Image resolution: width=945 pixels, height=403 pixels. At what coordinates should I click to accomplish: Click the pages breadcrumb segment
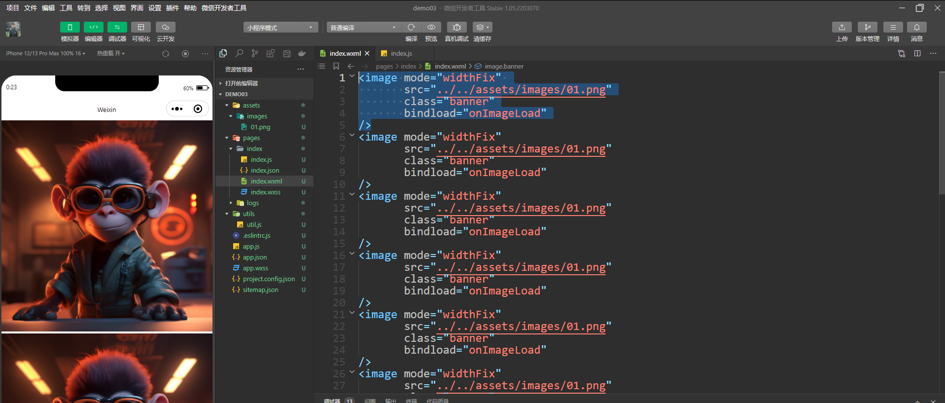385,66
